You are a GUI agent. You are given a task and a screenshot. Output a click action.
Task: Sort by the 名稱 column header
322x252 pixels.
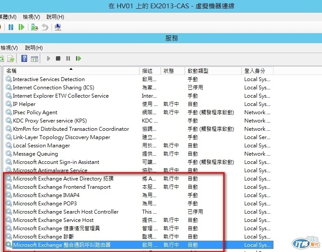pos(71,71)
